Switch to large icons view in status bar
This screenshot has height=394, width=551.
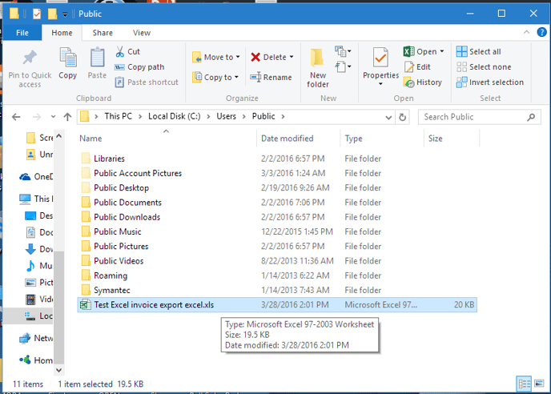pyautogui.click(x=537, y=384)
